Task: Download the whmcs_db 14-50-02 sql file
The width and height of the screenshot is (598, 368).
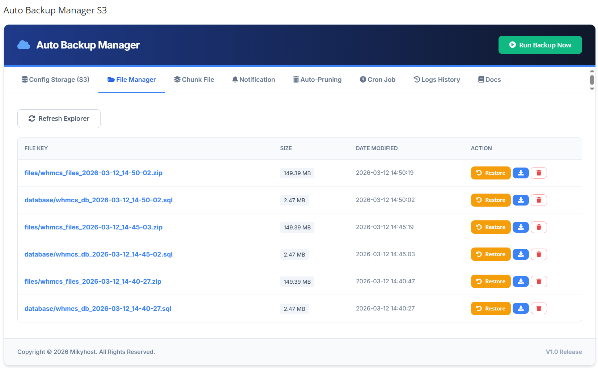Action: tap(521, 200)
